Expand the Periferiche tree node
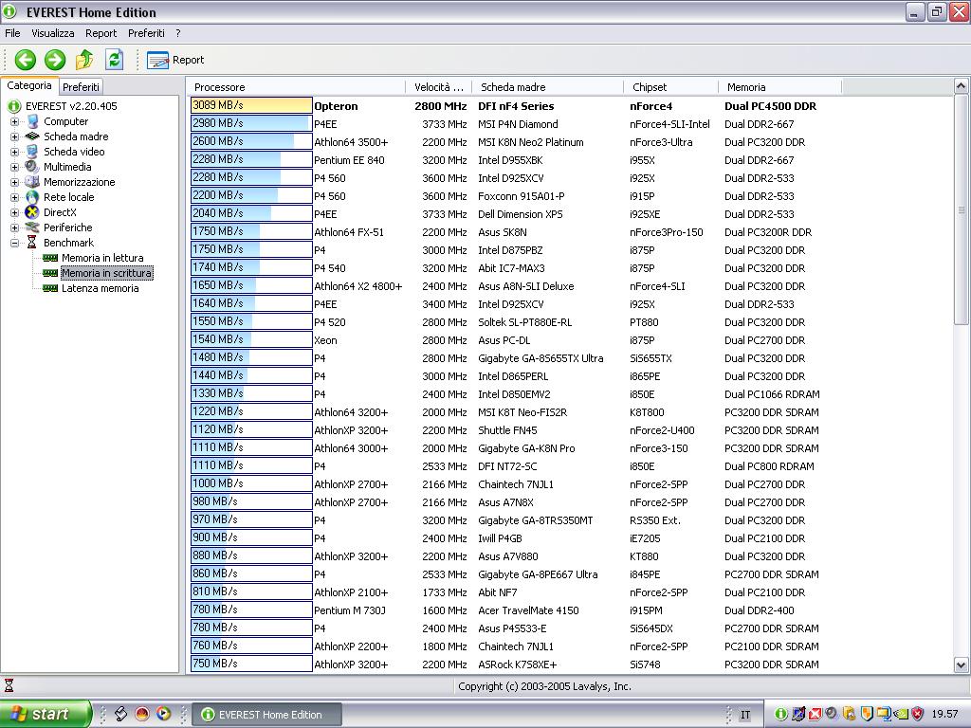 point(15,227)
